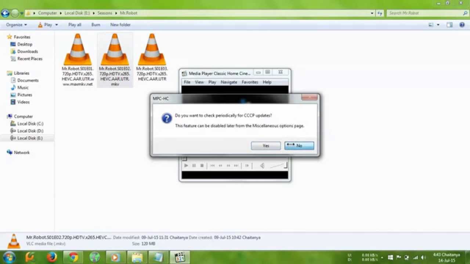Click the Pause control in Media Player Classic
The height and width of the screenshot is (264, 470).
pos(194,166)
